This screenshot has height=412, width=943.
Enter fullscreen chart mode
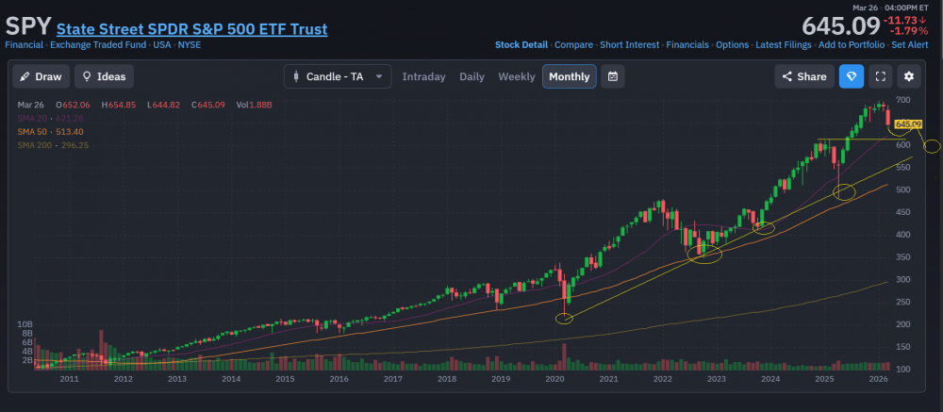pyautogui.click(x=880, y=76)
